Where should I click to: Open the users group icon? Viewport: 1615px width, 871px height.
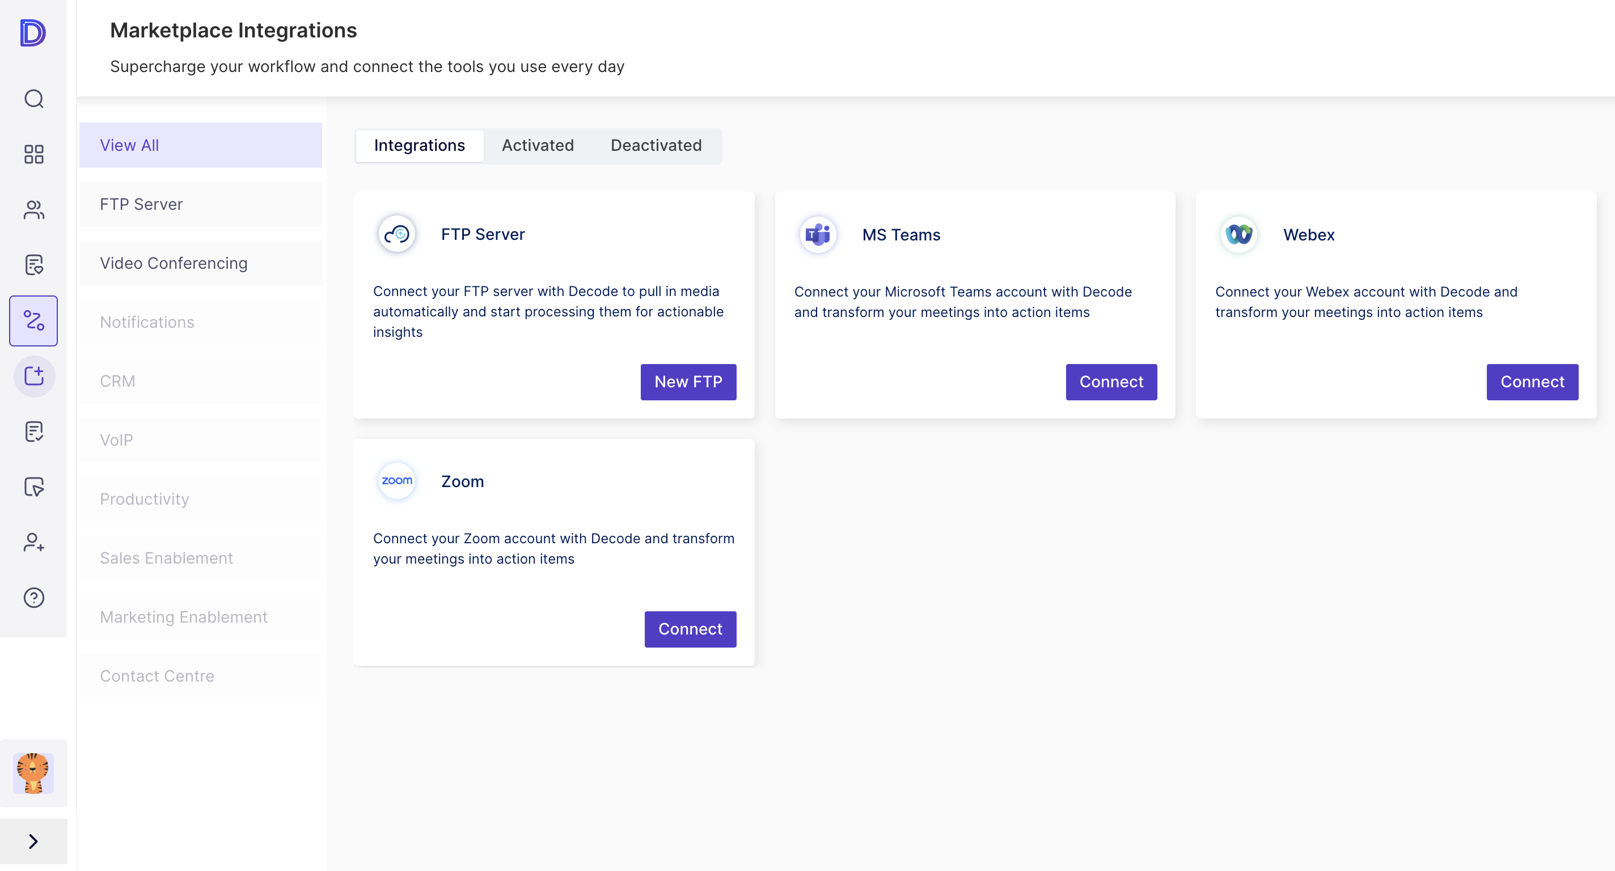coord(34,210)
